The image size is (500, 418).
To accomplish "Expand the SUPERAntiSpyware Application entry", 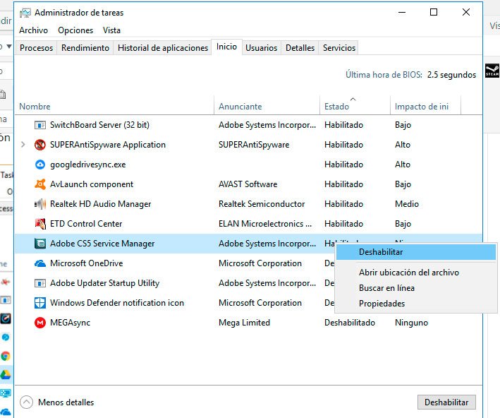I will pos(23,145).
